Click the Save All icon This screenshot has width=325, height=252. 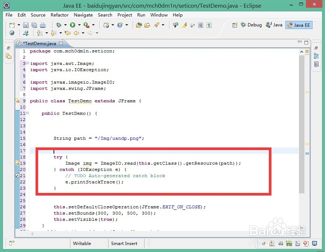(x=34, y=25)
